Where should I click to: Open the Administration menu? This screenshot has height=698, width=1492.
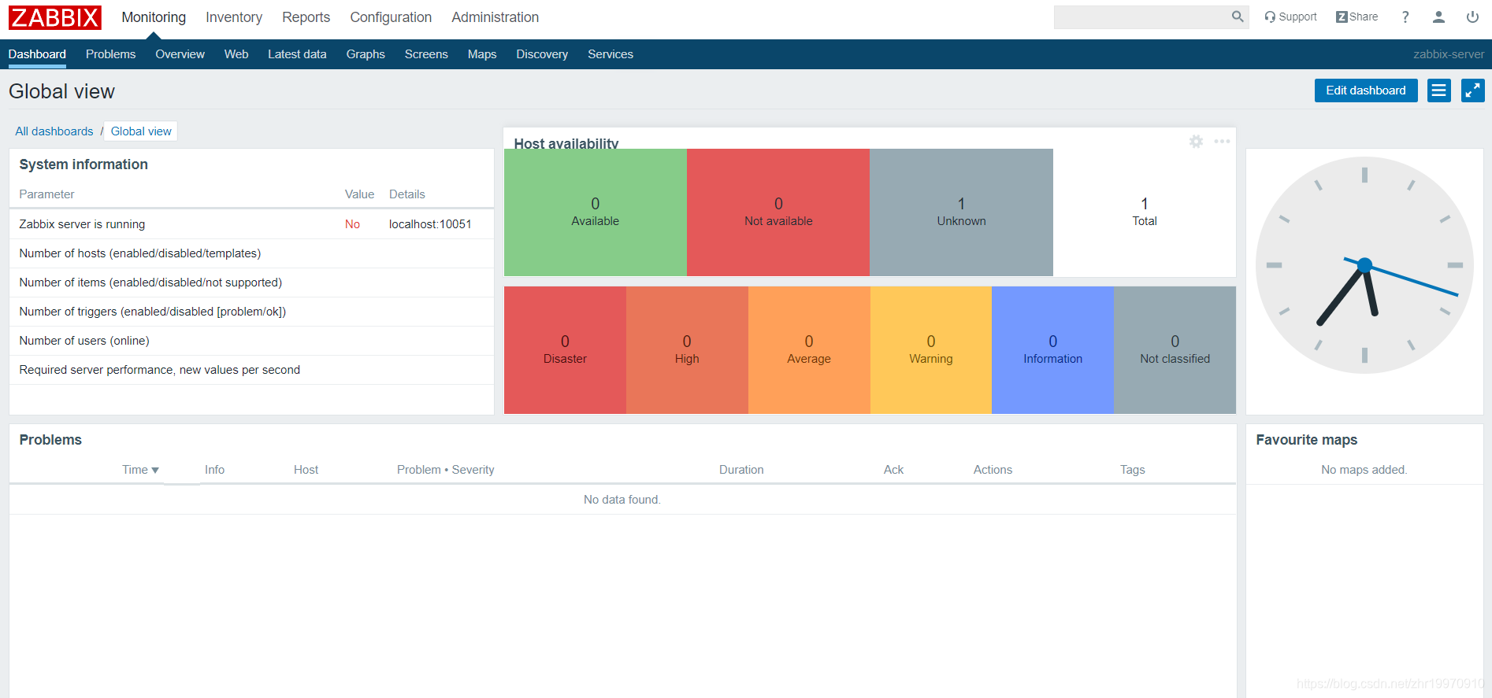pos(495,17)
